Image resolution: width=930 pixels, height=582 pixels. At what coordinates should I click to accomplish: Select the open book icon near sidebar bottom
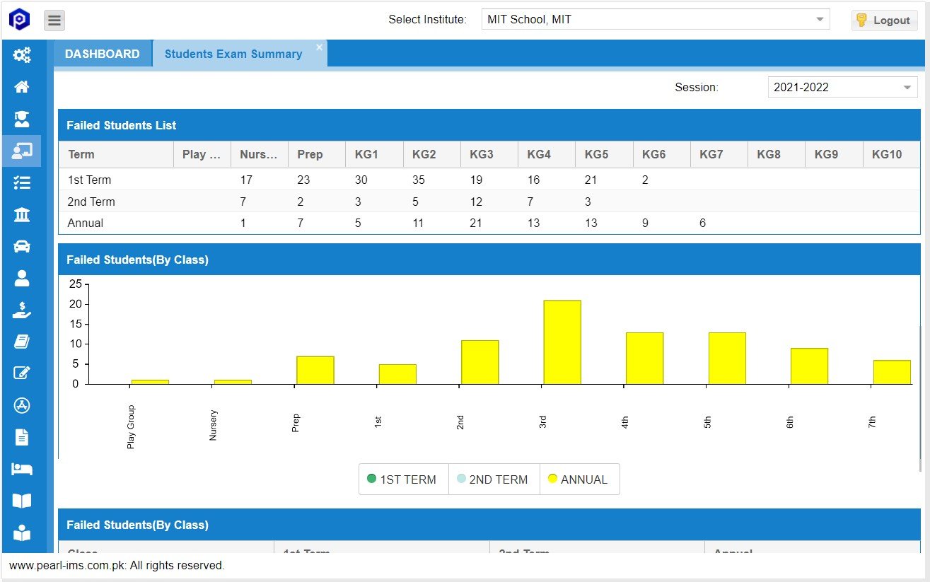click(21, 501)
